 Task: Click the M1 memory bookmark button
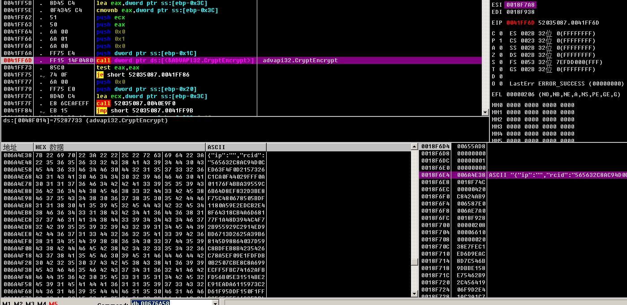pyautogui.click(x=6, y=303)
